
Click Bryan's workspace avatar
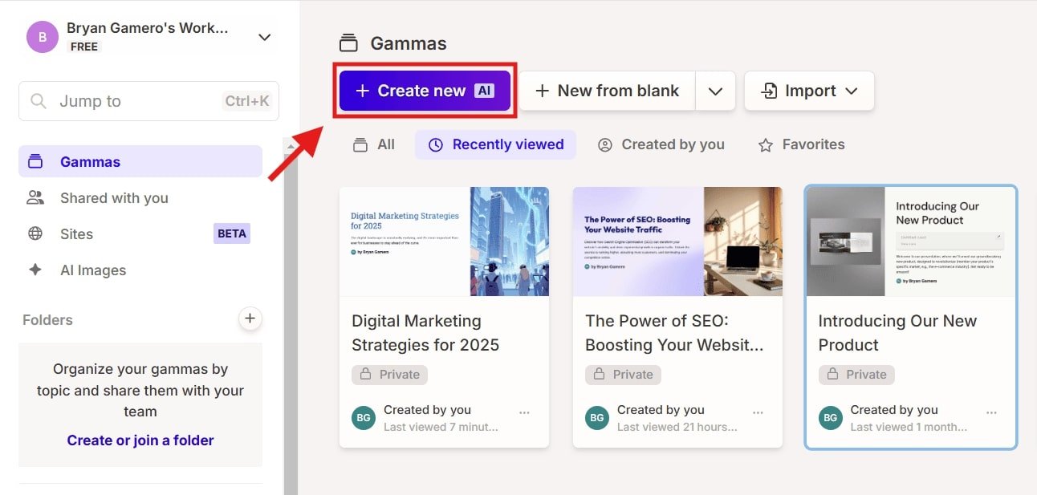(42, 37)
